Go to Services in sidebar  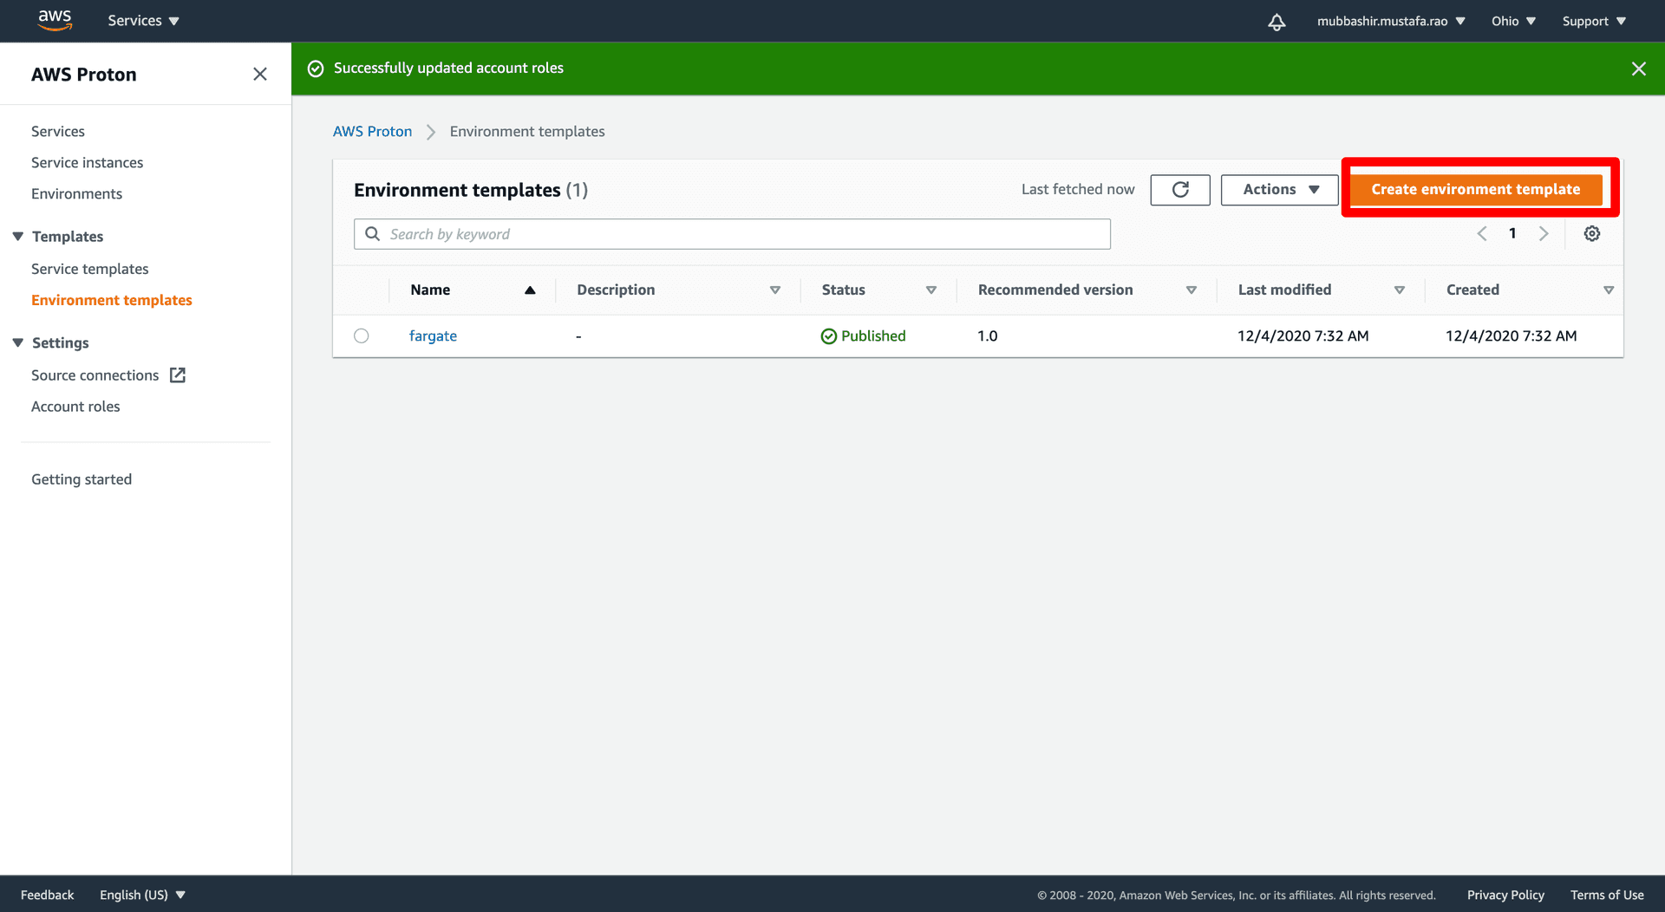point(58,132)
